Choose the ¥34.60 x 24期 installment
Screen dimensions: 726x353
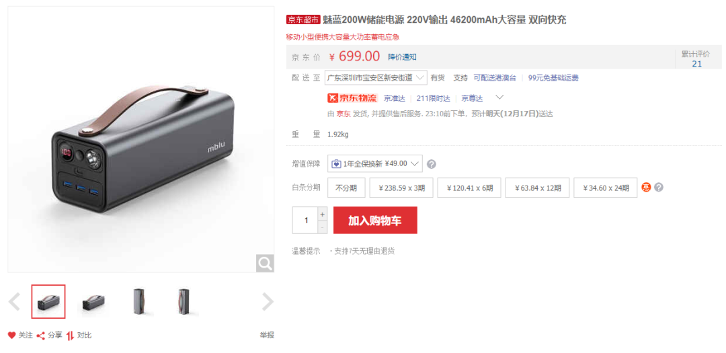click(x=605, y=188)
